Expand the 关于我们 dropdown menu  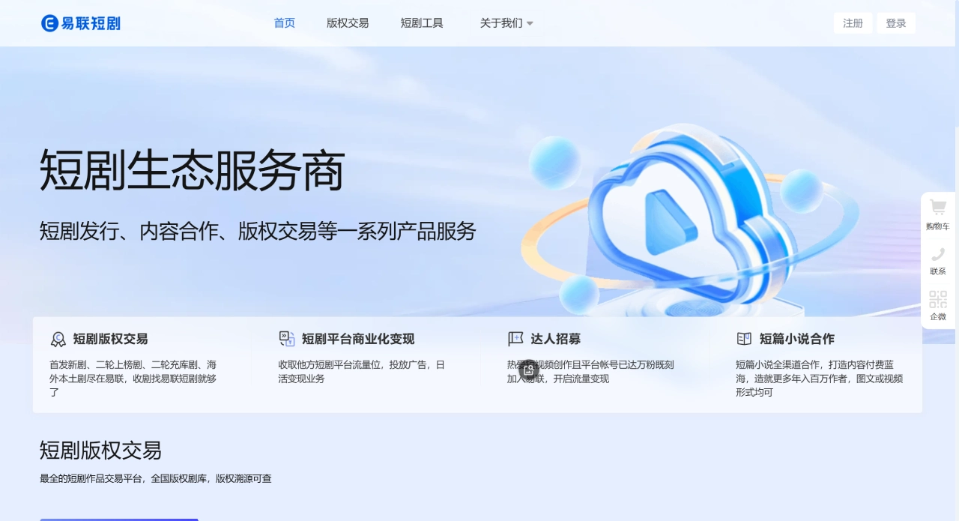(x=506, y=23)
